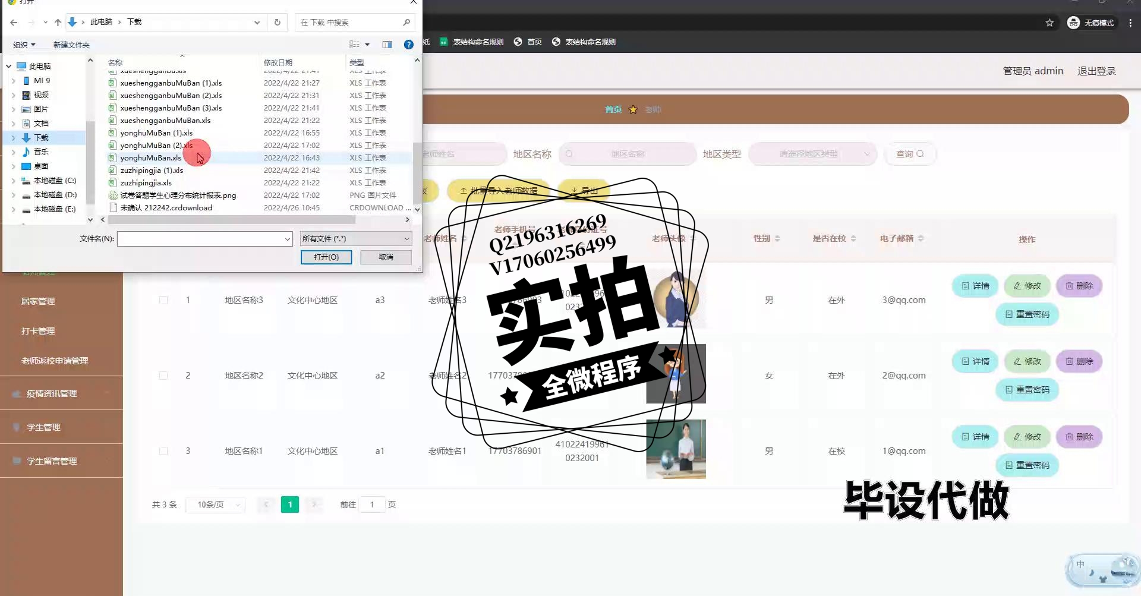Viewport: 1141px width, 596px height.
Task: Open the teacher photo thumbnail for 老师姓名1
Action: coord(676,449)
